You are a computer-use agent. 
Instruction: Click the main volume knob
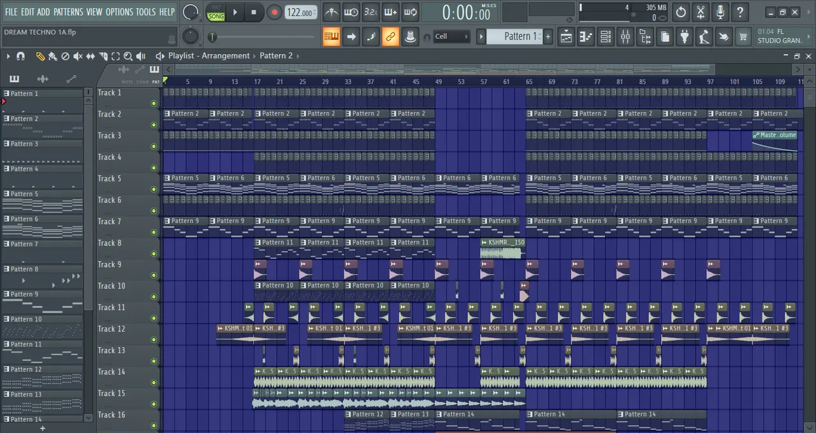191,12
